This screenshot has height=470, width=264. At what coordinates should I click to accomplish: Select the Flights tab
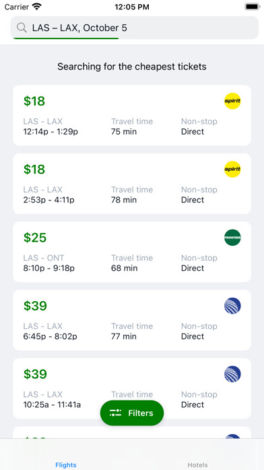point(66,465)
